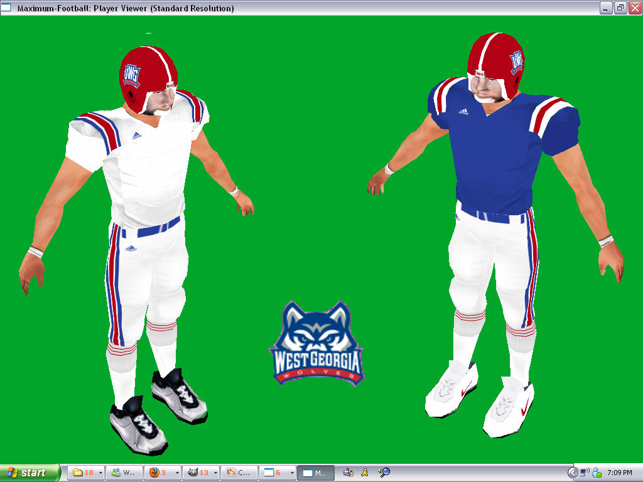Click the Adidas logo on the blue jersey
Viewport: 643px width, 482px height.
click(463, 112)
